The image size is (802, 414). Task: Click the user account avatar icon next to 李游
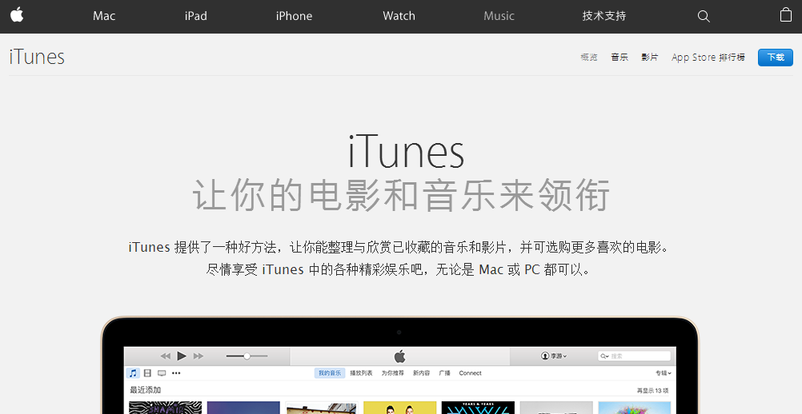tap(545, 356)
